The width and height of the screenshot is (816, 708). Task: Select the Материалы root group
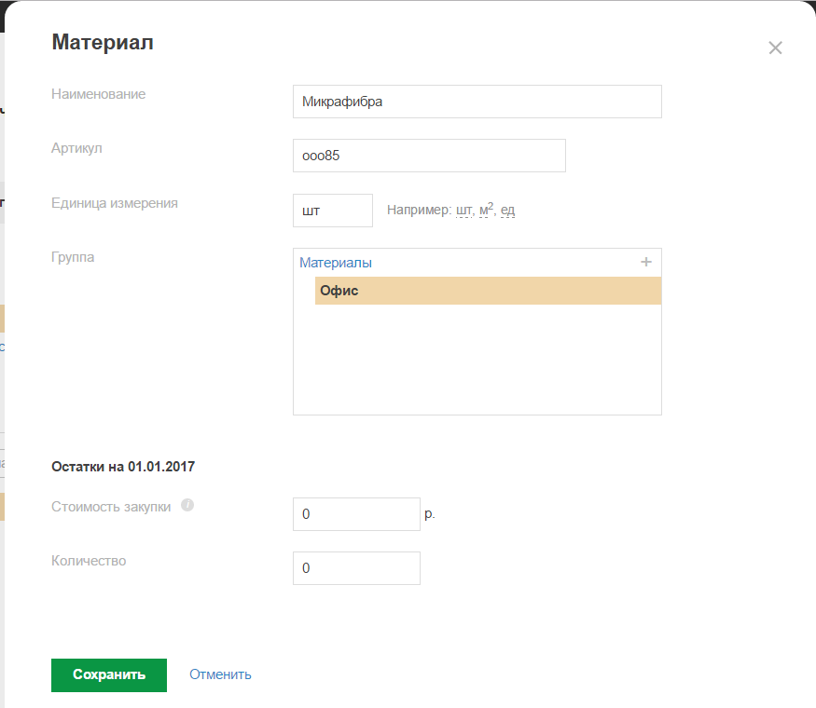336,263
